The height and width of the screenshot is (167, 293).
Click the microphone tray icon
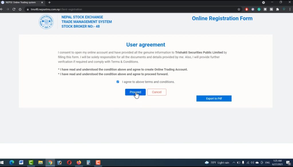pos(243,162)
